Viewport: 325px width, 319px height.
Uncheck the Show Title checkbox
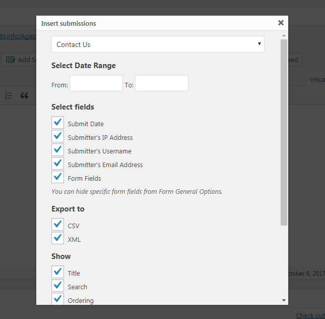pyautogui.click(x=57, y=272)
